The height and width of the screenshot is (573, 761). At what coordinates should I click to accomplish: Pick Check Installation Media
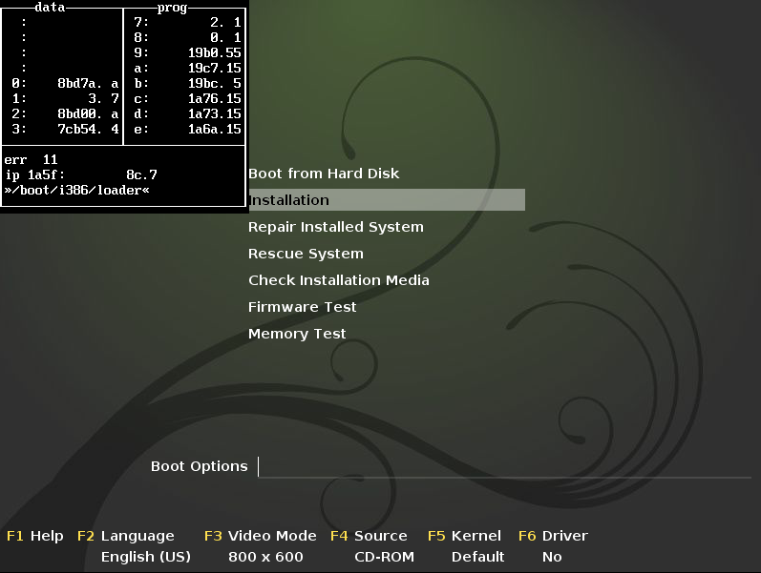click(x=338, y=280)
